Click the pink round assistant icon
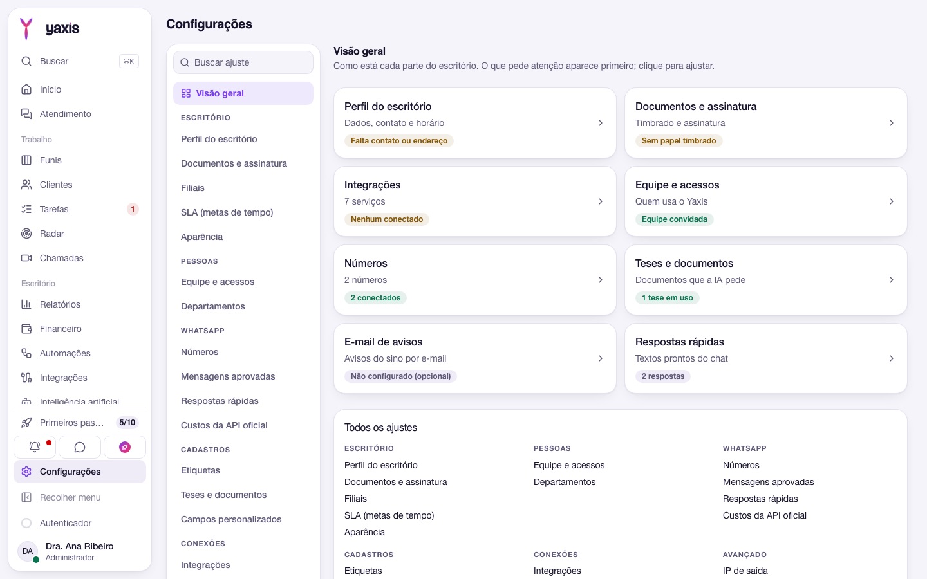 (x=125, y=447)
